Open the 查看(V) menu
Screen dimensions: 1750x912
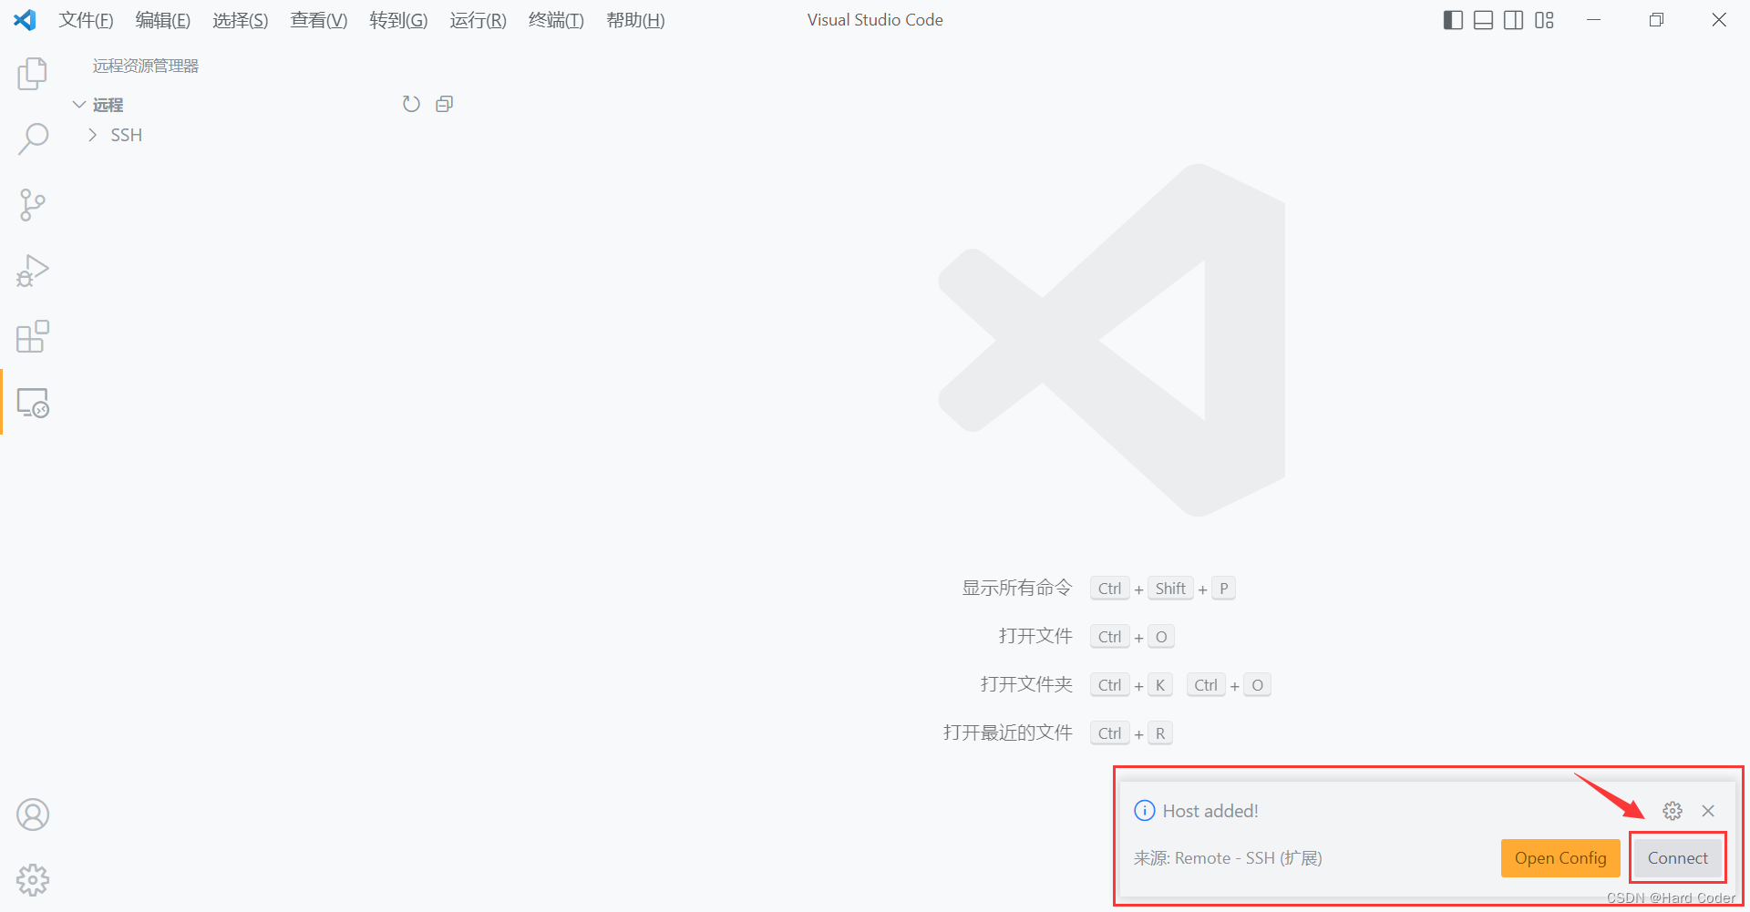pyautogui.click(x=319, y=20)
